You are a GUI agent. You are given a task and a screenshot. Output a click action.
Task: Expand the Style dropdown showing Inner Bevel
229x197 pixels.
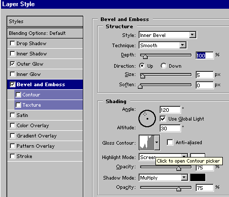(x=167, y=35)
